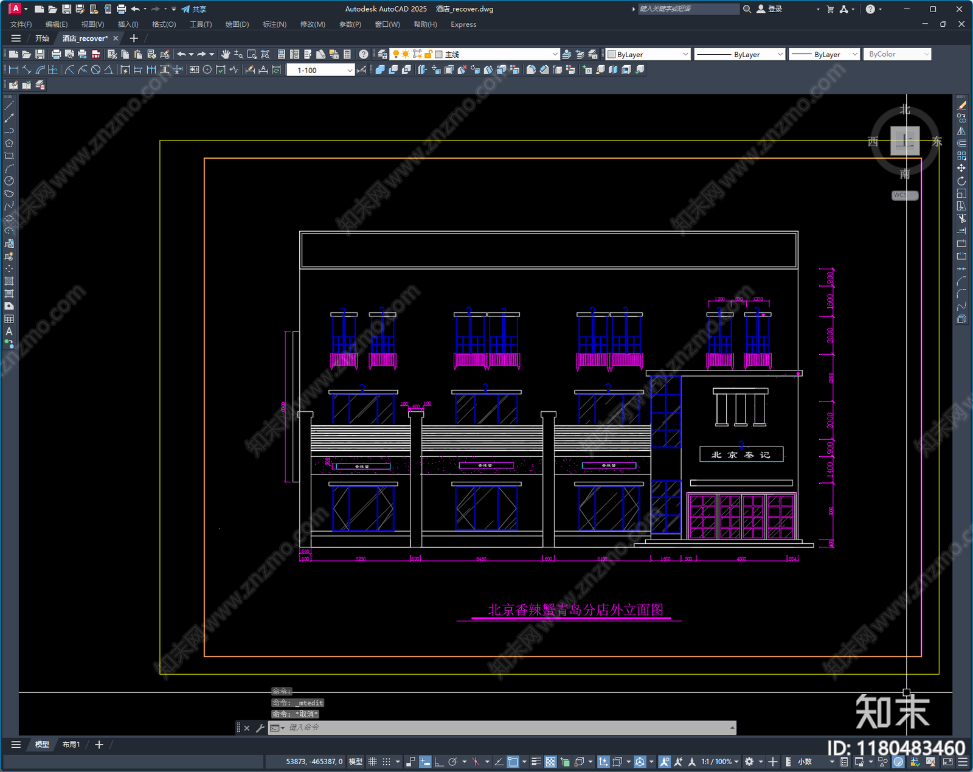This screenshot has width=973, height=772.
Task: Open the 标注(N) menu
Action: (x=274, y=24)
